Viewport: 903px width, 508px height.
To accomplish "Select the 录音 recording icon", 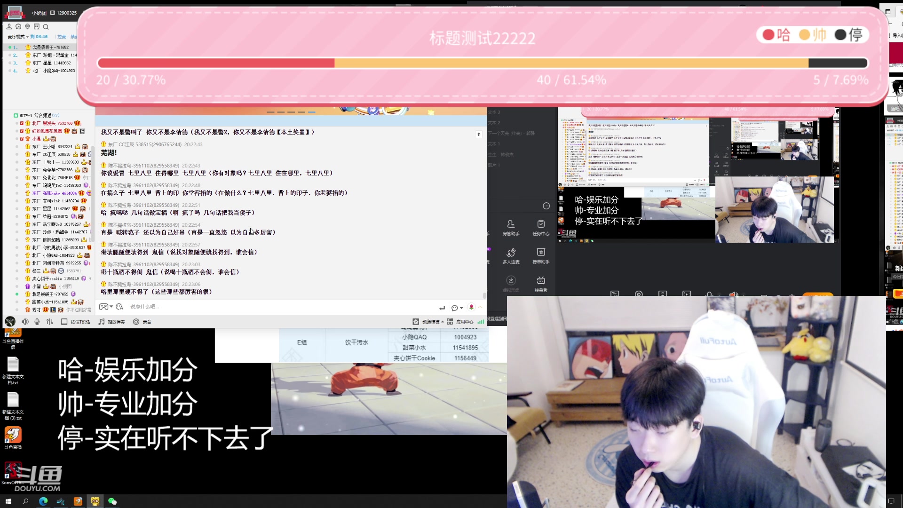I will [x=142, y=322].
